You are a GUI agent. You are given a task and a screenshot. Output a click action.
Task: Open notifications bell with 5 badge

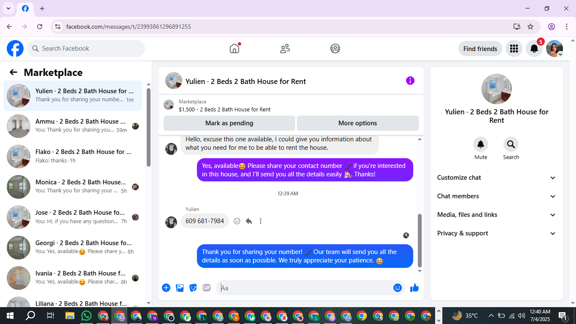pos(534,49)
